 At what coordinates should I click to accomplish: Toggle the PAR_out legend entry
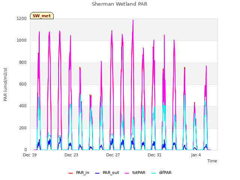107,172
